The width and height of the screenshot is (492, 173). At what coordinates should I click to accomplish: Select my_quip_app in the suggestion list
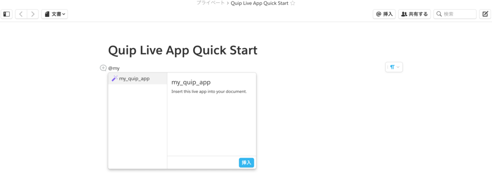(137, 79)
